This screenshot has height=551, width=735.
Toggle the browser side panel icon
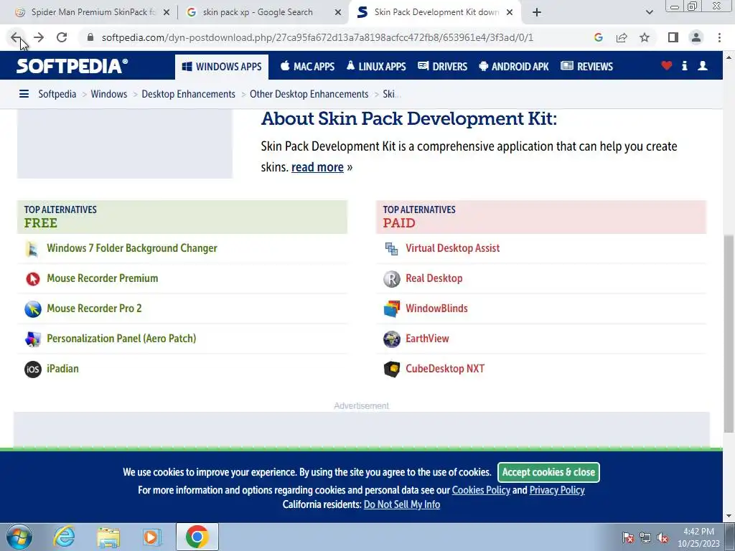click(673, 37)
